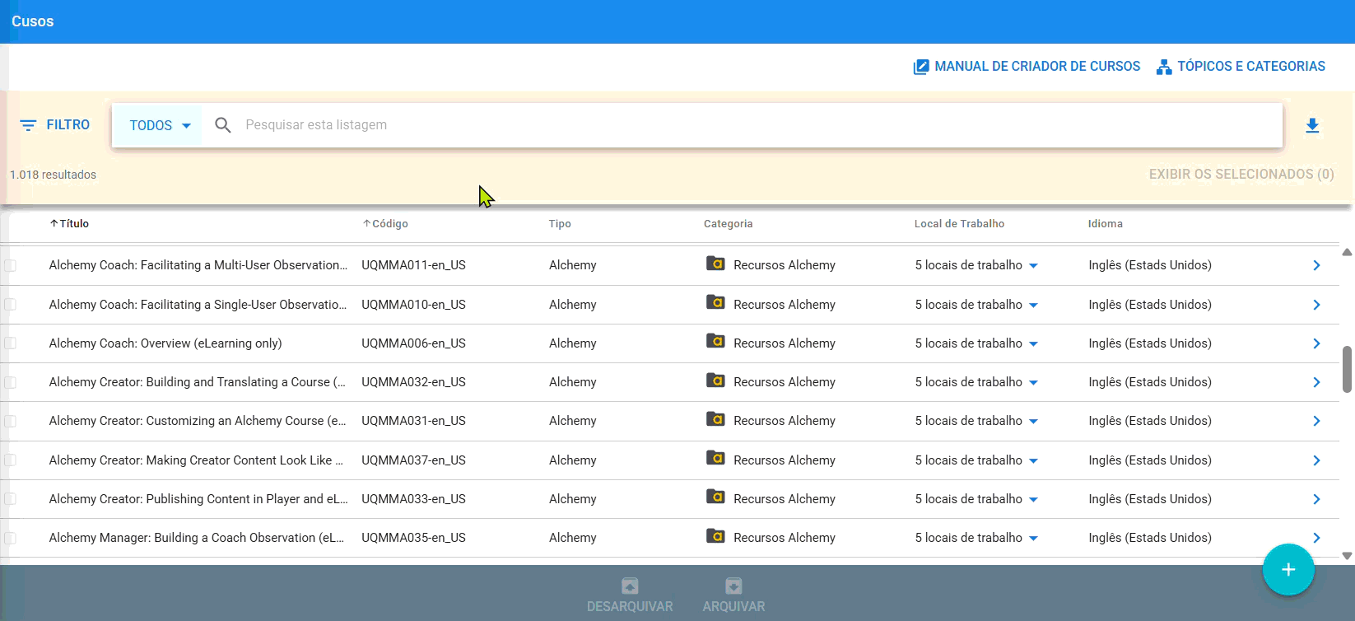Open Alchemy Manager: Building a Coach Observation course
This screenshot has width=1355, height=621.
[197, 538]
